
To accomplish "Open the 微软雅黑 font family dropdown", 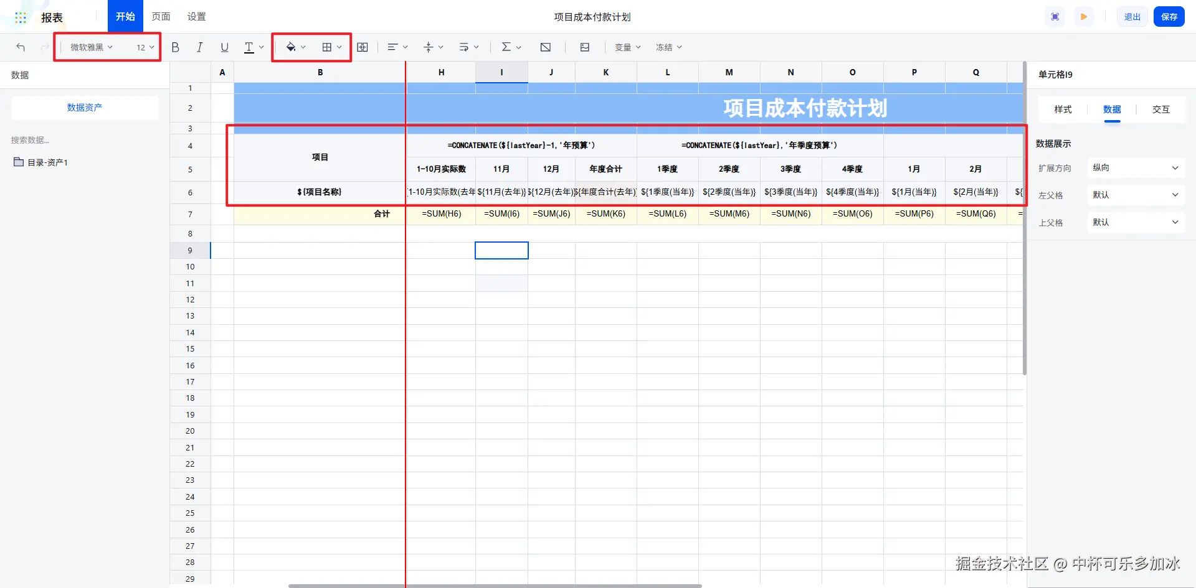I will click(92, 47).
